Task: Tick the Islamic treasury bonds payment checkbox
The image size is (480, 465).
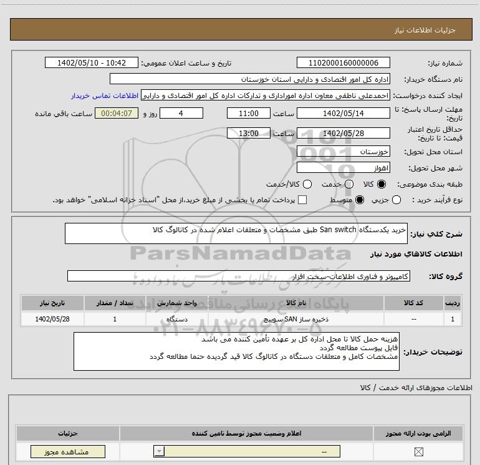Action: pos(302,200)
